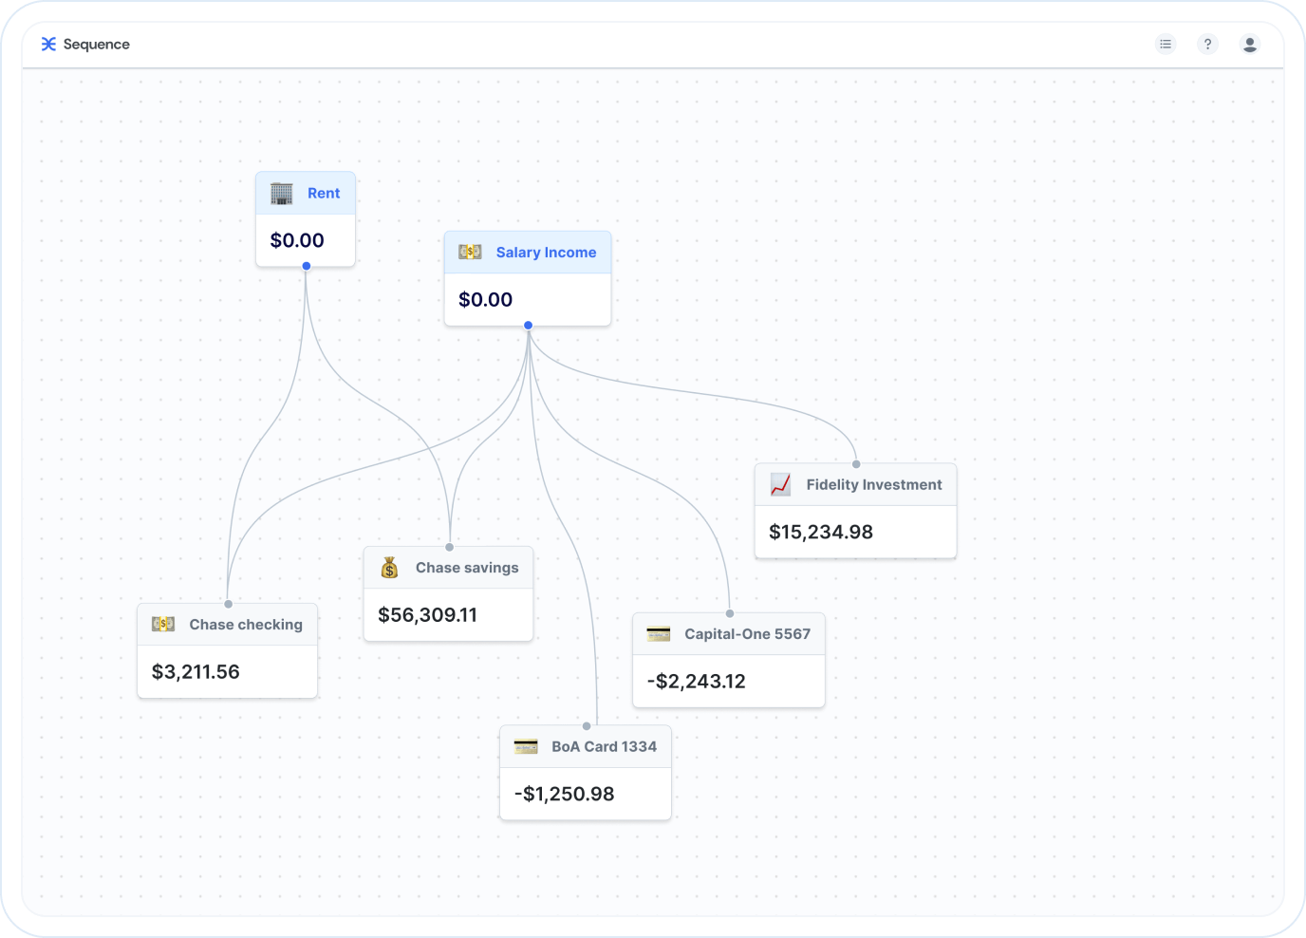The image size is (1306, 938).
Task: Click the -$2,243.12 balance value
Action: 697,682
